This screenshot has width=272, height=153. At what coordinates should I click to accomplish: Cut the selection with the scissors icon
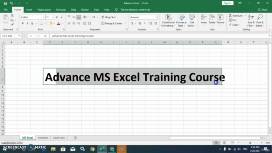pyautogui.click(x=12, y=16)
